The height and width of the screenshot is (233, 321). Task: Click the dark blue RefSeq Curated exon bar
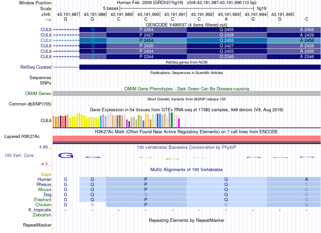pyautogui.click(x=200, y=67)
